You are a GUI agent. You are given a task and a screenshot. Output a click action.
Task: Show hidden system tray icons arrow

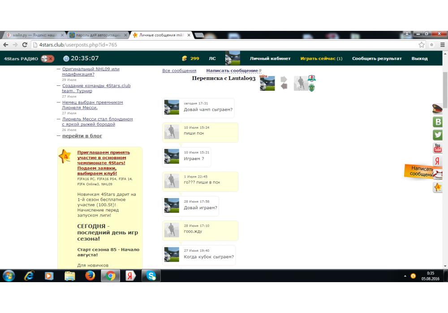405,276
